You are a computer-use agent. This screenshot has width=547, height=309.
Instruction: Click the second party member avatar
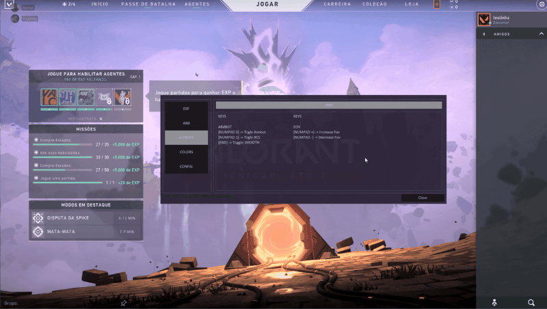(14, 18)
